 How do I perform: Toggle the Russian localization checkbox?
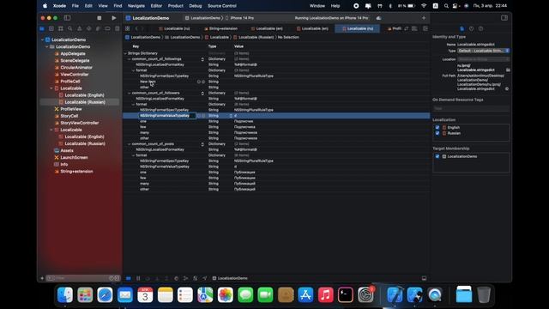pyautogui.click(x=437, y=133)
